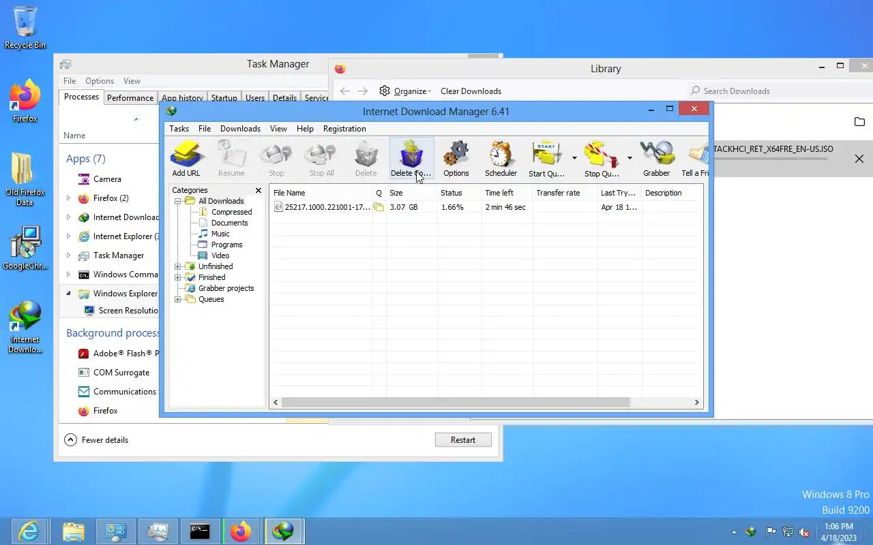Click File Explorer taskbar icon
The height and width of the screenshot is (545, 873).
[73, 531]
